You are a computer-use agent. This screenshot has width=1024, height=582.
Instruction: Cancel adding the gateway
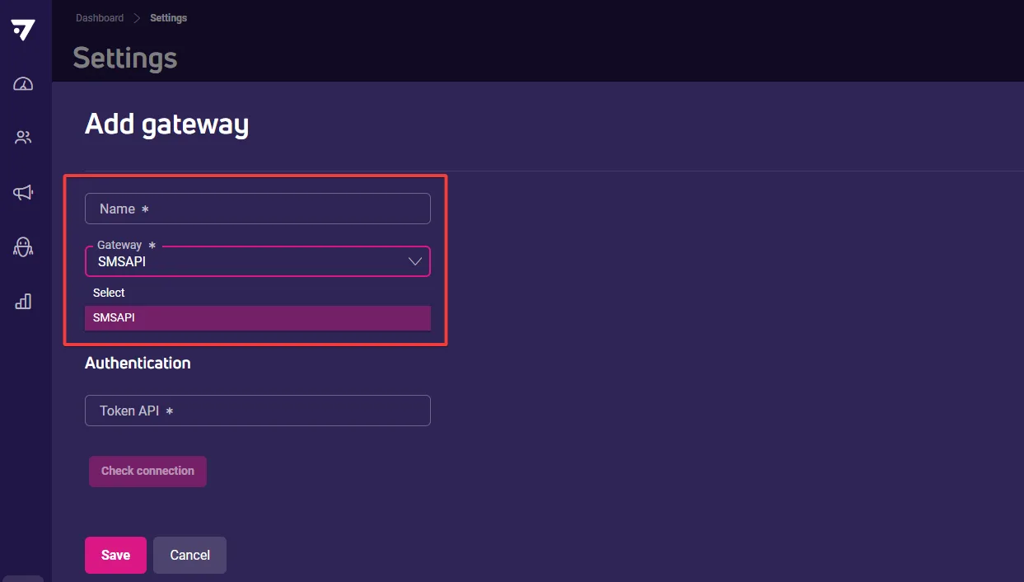189,555
